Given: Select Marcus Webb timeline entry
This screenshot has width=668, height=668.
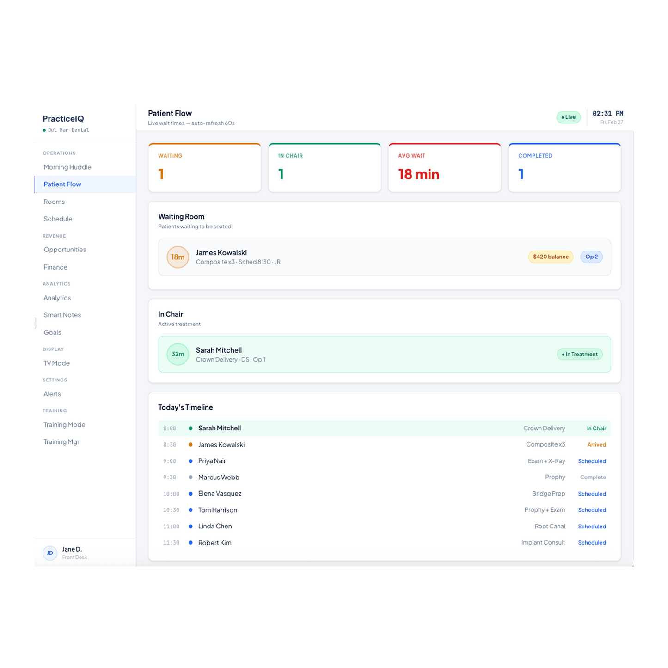Looking at the screenshot, I should 385,478.
